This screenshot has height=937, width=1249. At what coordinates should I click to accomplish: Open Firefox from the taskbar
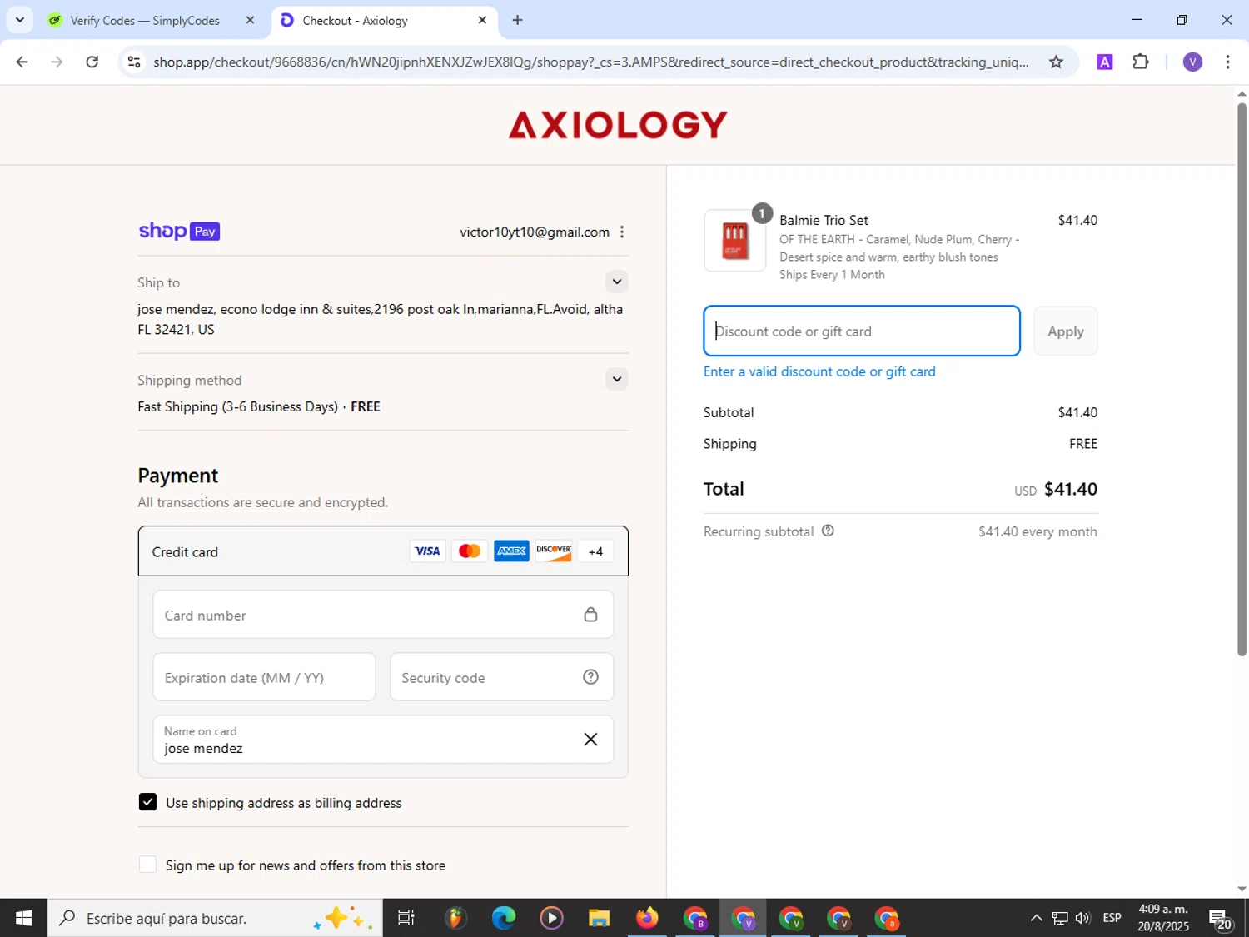point(647,918)
